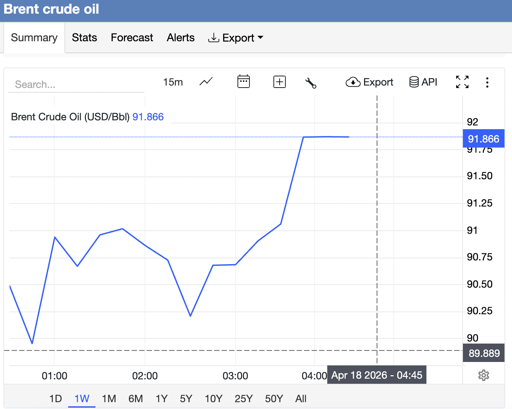Go to the Alerts tab

click(x=181, y=37)
